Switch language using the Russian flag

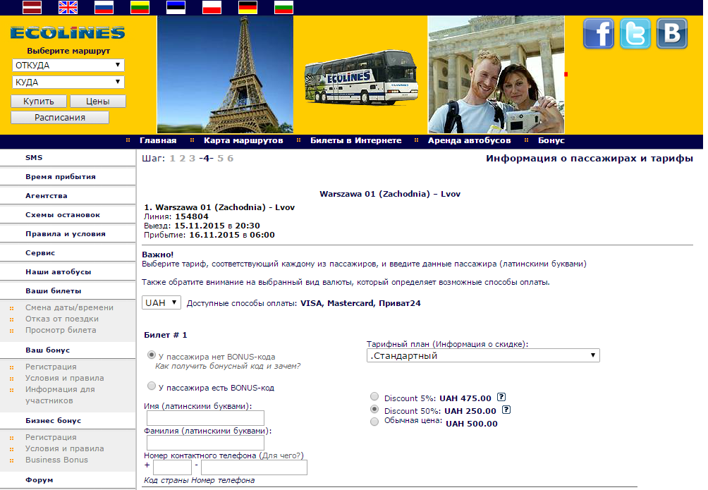[x=104, y=7]
